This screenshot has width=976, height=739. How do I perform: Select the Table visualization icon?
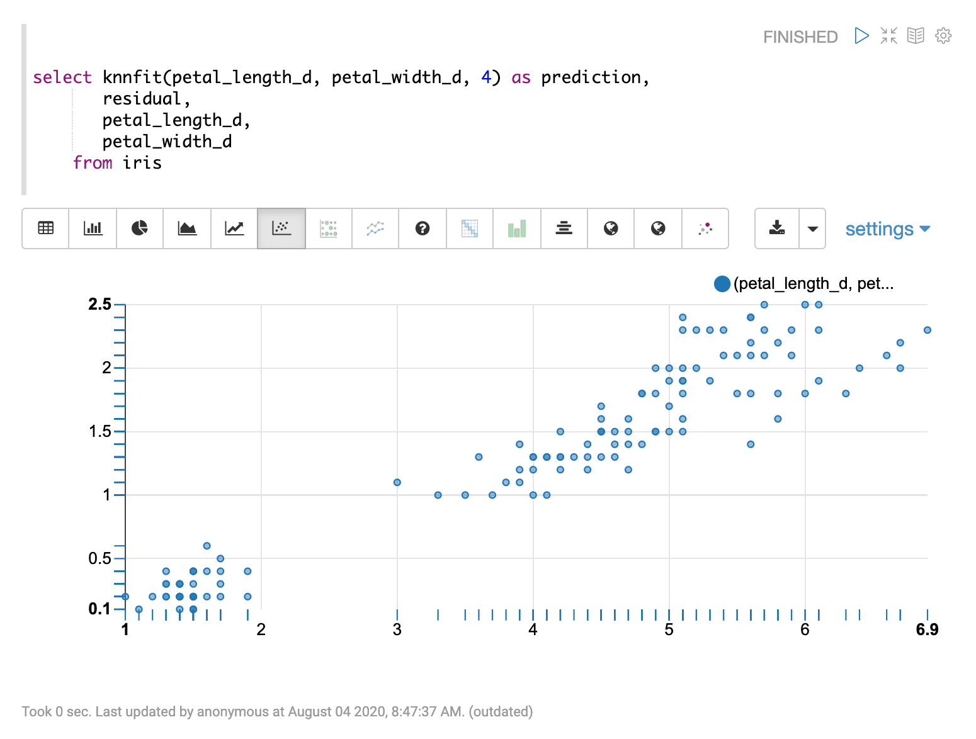coord(45,228)
